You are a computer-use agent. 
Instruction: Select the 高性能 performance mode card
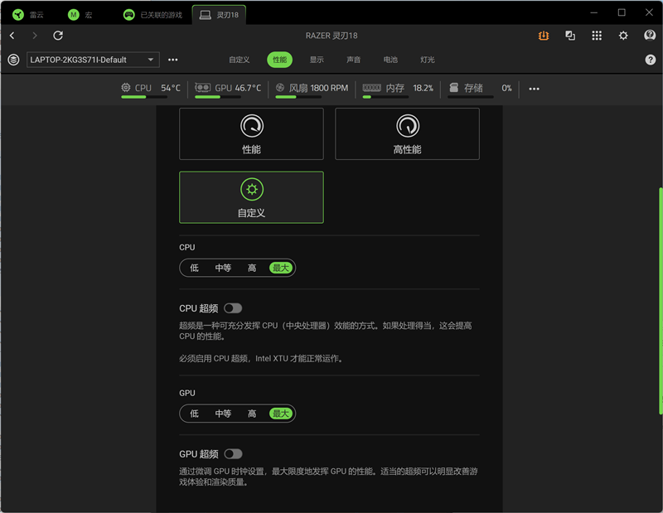(407, 135)
